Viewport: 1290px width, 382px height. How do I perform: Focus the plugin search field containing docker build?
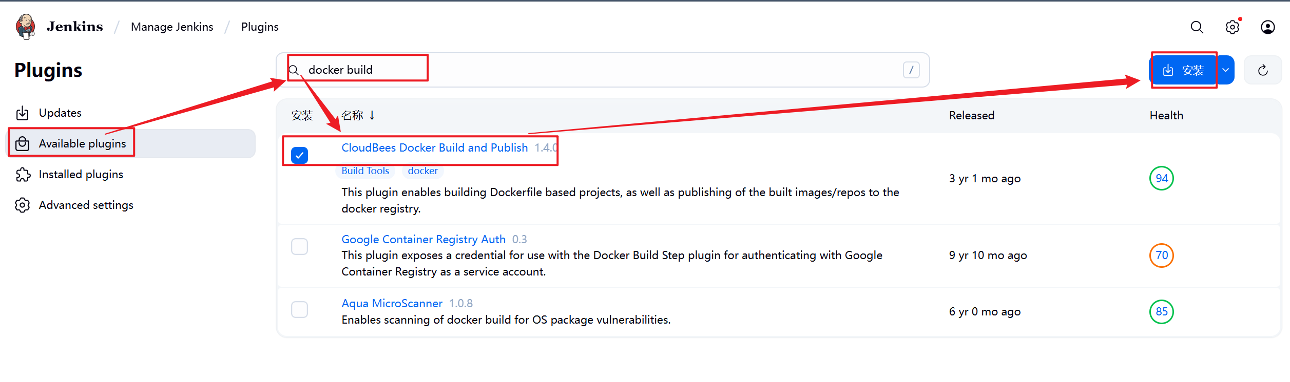click(603, 70)
